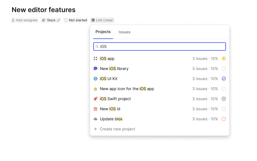This screenshot has width=257, height=161.
Task: Select the Projects tab
Action: tap(103, 32)
